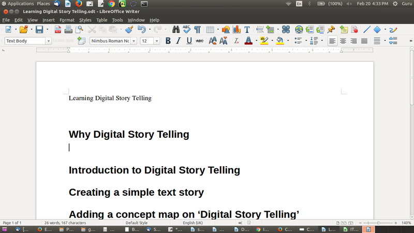This screenshot has width=414, height=233.
Task: Expand the toolbar overflow chevron
Action: pos(410,41)
